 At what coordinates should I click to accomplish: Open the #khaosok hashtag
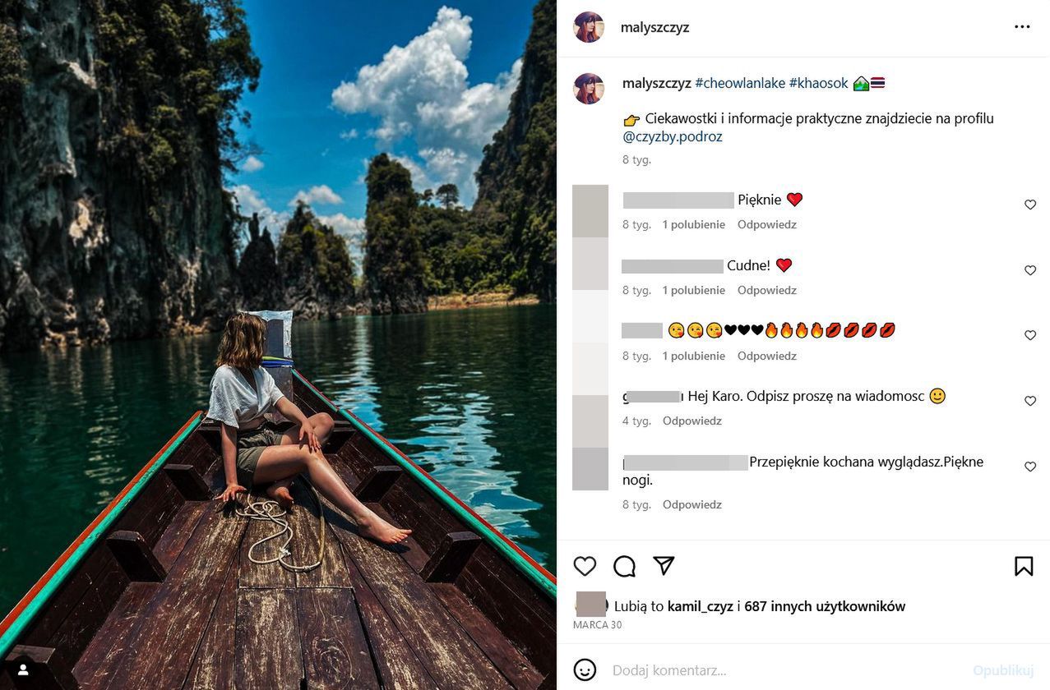pyautogui.click(x=818, y=83)
